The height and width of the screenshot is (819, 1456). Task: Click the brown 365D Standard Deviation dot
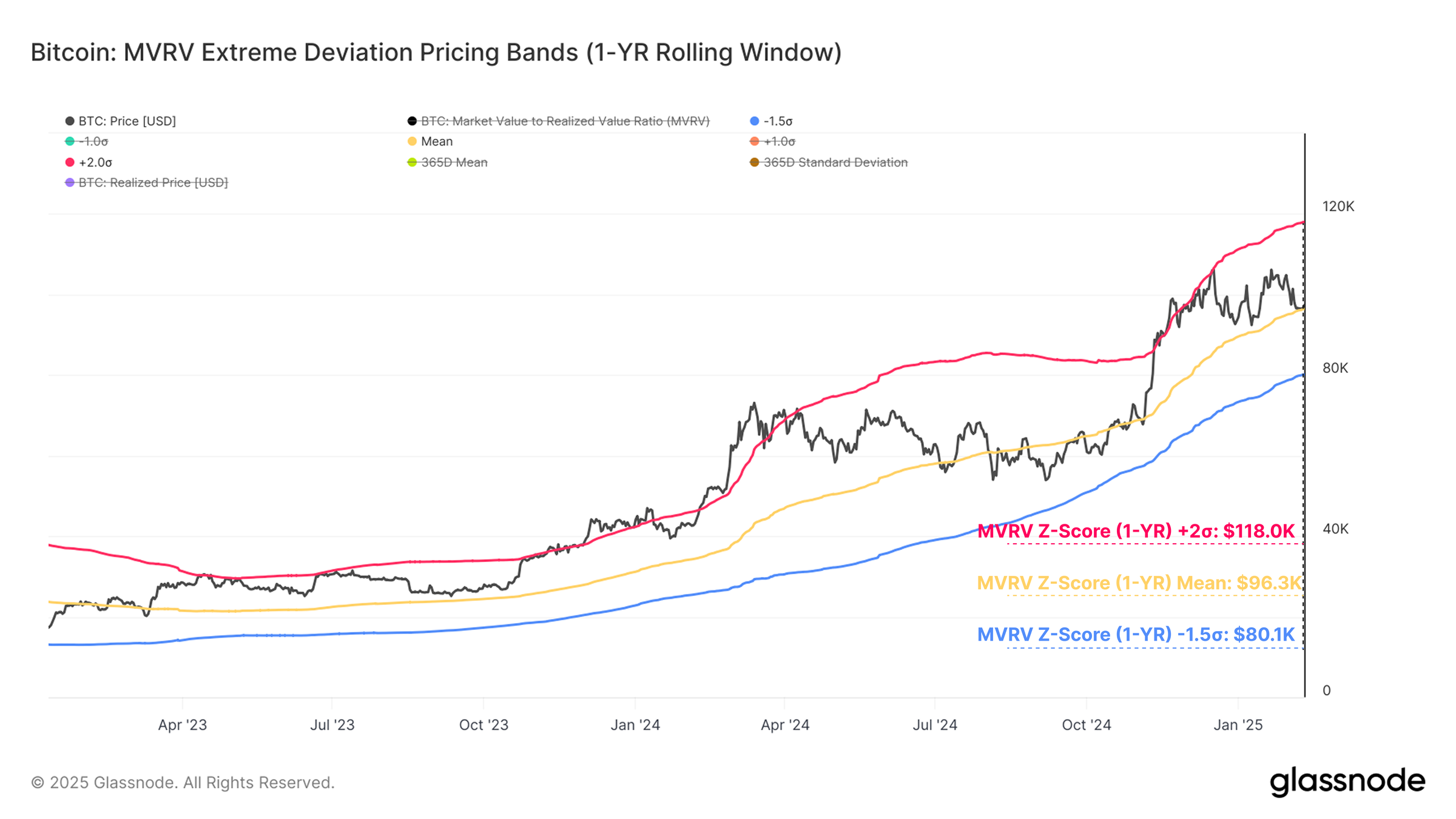(755, 162)
